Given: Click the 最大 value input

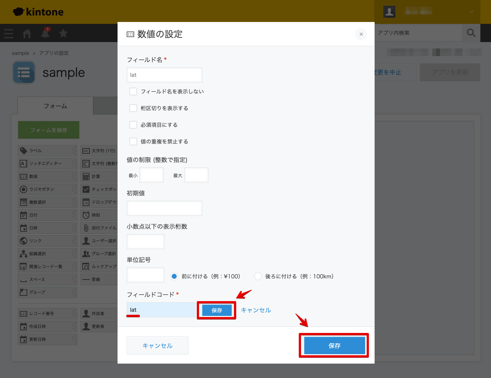Looking at the screenshot, I should point(196,175).
